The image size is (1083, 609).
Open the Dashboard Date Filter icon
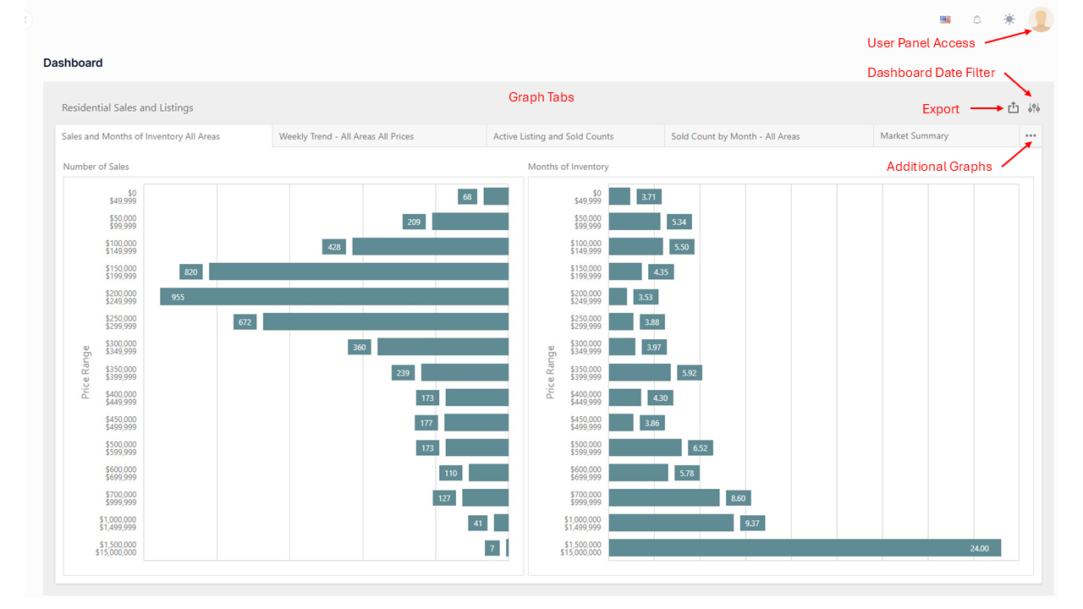[1033, 107]
